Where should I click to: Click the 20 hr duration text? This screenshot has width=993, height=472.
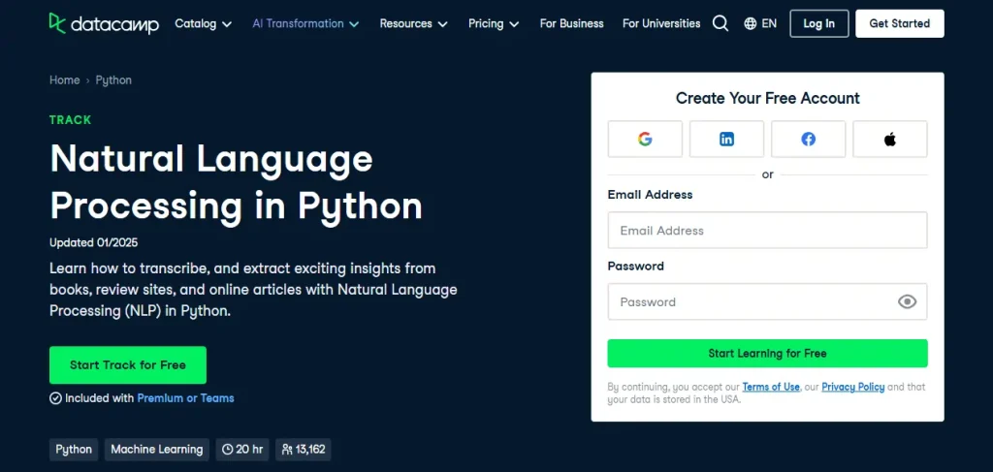pyautogui.click(x=249, y=450)
